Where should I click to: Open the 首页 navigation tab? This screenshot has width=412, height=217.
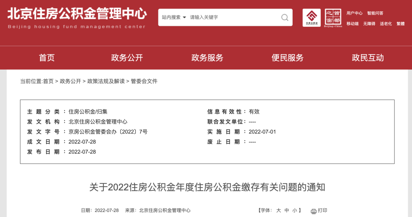[x=47, y=58]
